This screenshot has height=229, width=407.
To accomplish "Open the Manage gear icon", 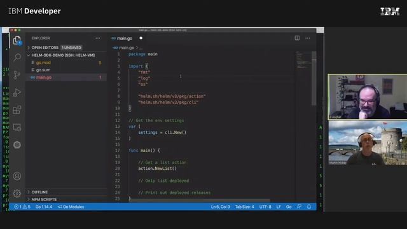I will tap(17, 193).
